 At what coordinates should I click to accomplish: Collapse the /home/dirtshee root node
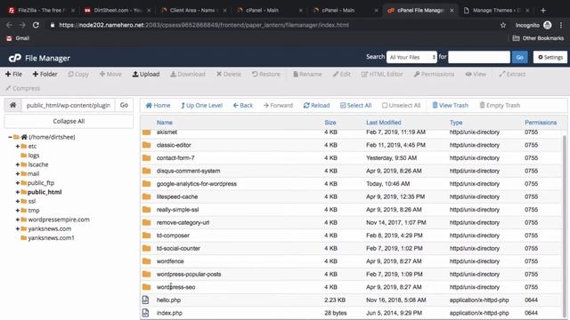(x=10, y=137)
